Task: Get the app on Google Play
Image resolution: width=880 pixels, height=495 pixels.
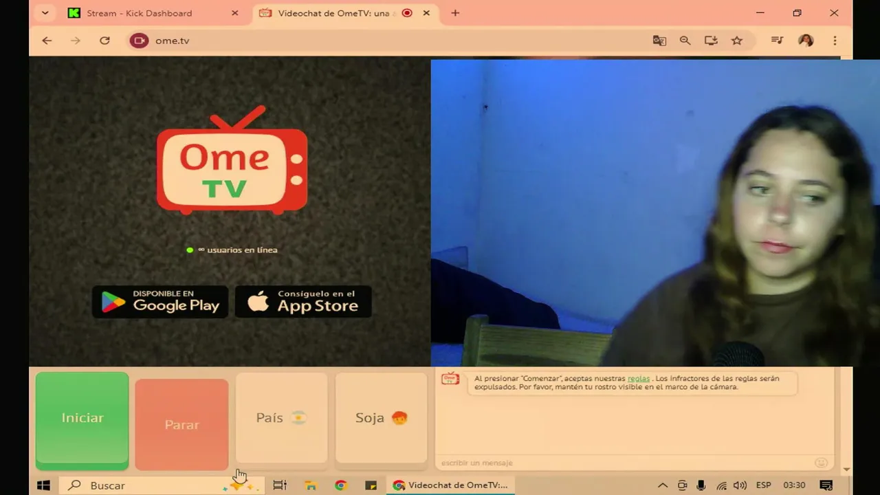Action: [x=160, y=302]
